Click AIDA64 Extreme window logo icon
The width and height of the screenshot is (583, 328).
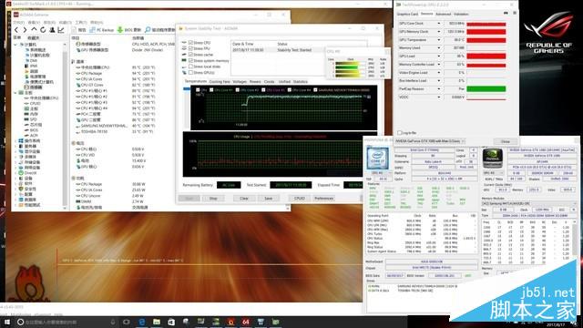tap(16, 15)
